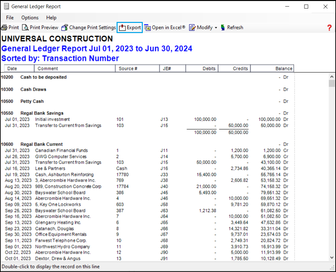The image size is (336, 272).
Task: Click Bayswater School Board source 386
Action: 60,192
